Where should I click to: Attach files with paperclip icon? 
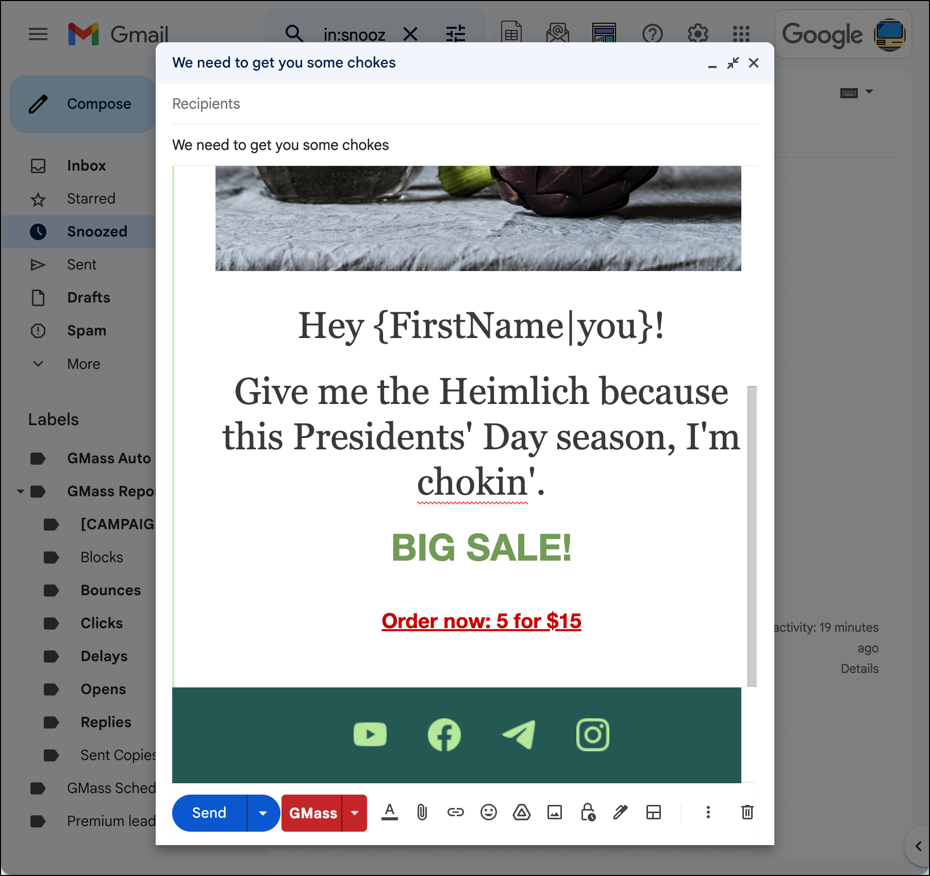point(422,813)
